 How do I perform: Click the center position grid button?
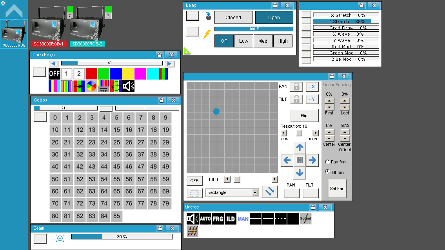(300, 160)
